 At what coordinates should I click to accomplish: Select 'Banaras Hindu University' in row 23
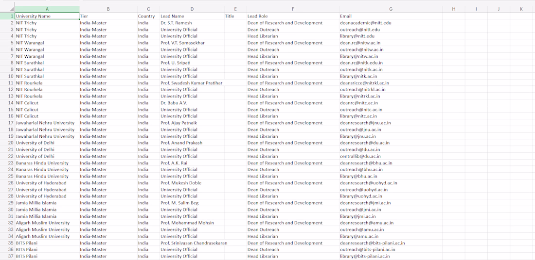pyautogui.click(x=47, y=163)
